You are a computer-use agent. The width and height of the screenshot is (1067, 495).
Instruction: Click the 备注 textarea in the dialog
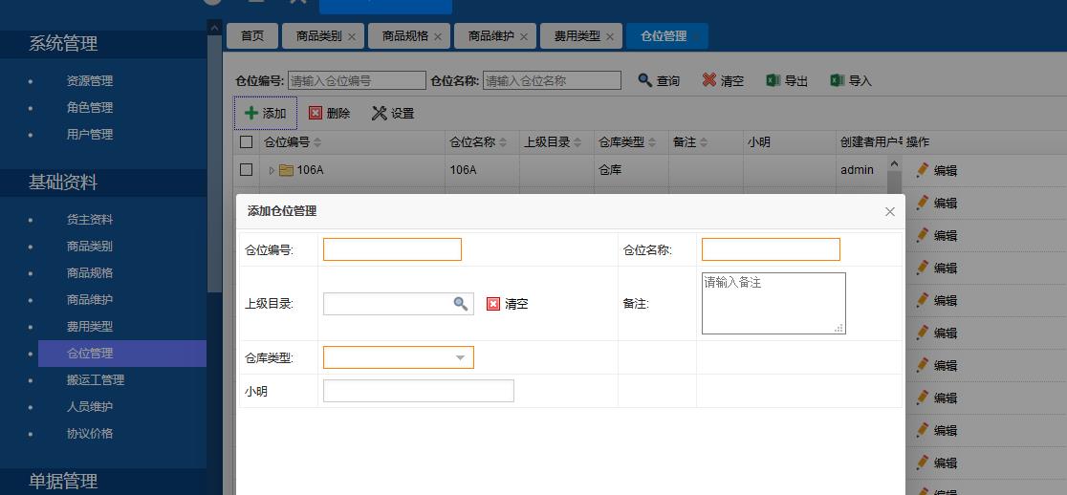click(773, 304)
